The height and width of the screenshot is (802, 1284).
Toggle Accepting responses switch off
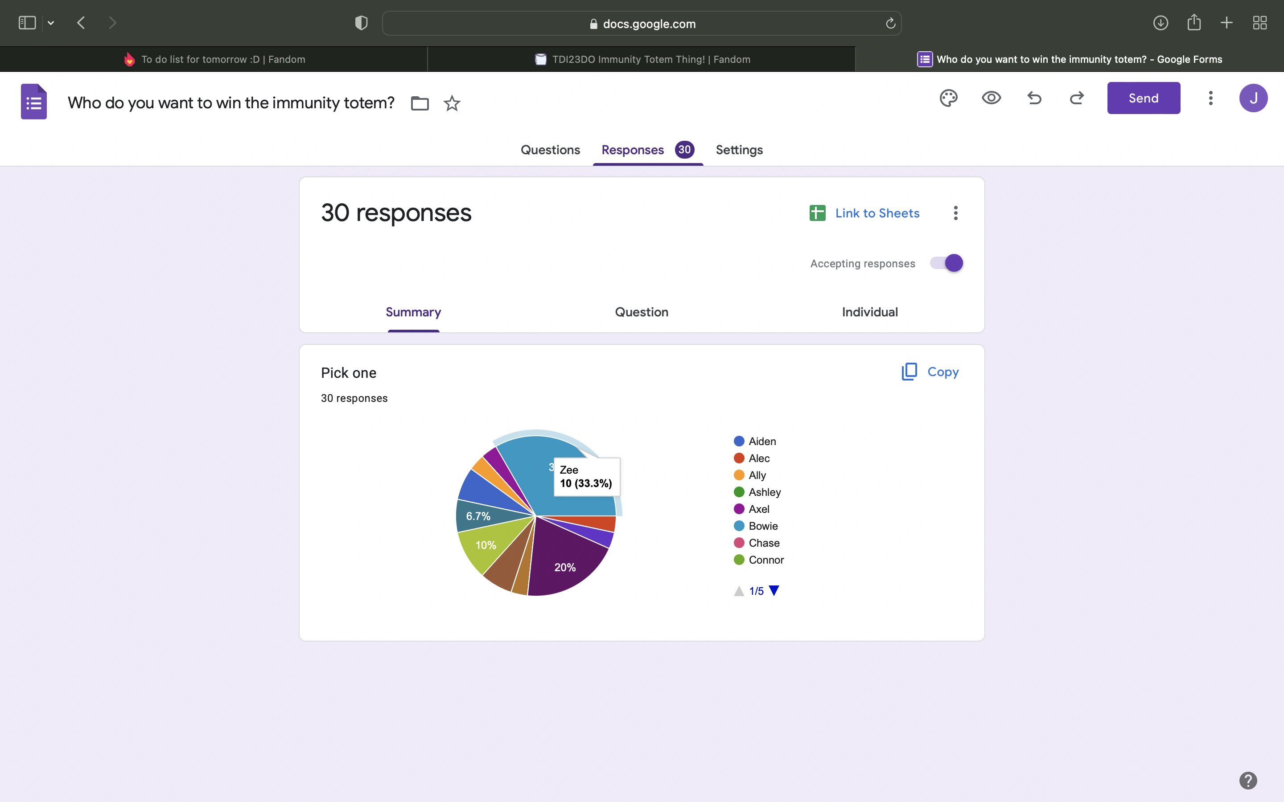[947, 263]
